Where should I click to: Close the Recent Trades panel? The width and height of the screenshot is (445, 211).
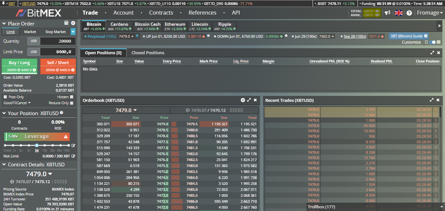tap(438, 100)
